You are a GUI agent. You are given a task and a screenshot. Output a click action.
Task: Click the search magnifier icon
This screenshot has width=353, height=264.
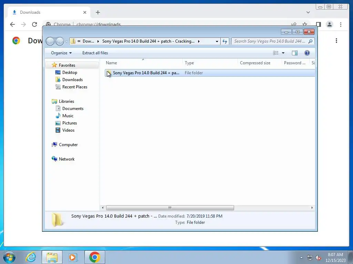[x=311, y=41]
